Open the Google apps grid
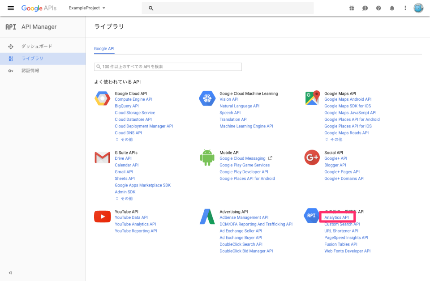 click(x=352, y=8)
